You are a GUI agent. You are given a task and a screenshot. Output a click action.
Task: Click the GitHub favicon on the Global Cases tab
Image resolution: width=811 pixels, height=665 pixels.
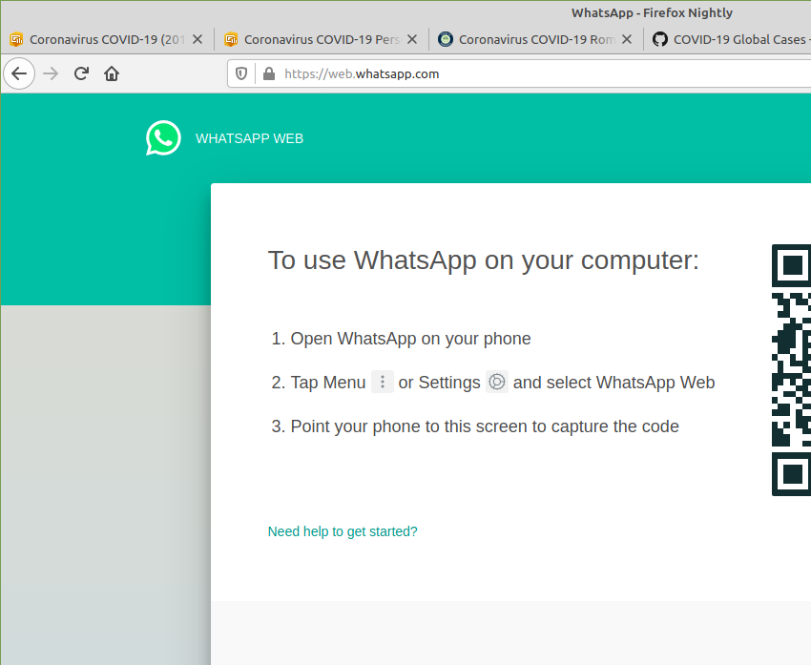click(x=659, y=39)
